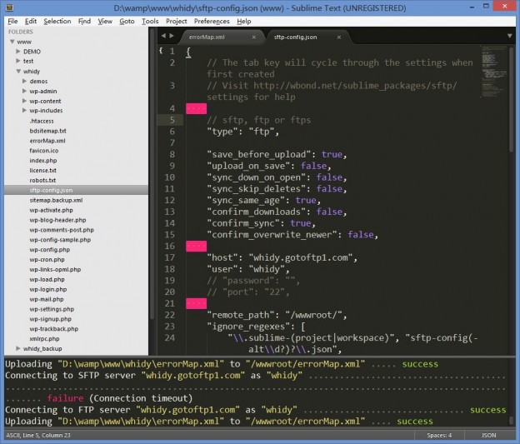Select sftp-config.json in the sidebar
Viewport: 520px width, 444px height.
pyautogui.click(x=77, y=190)
